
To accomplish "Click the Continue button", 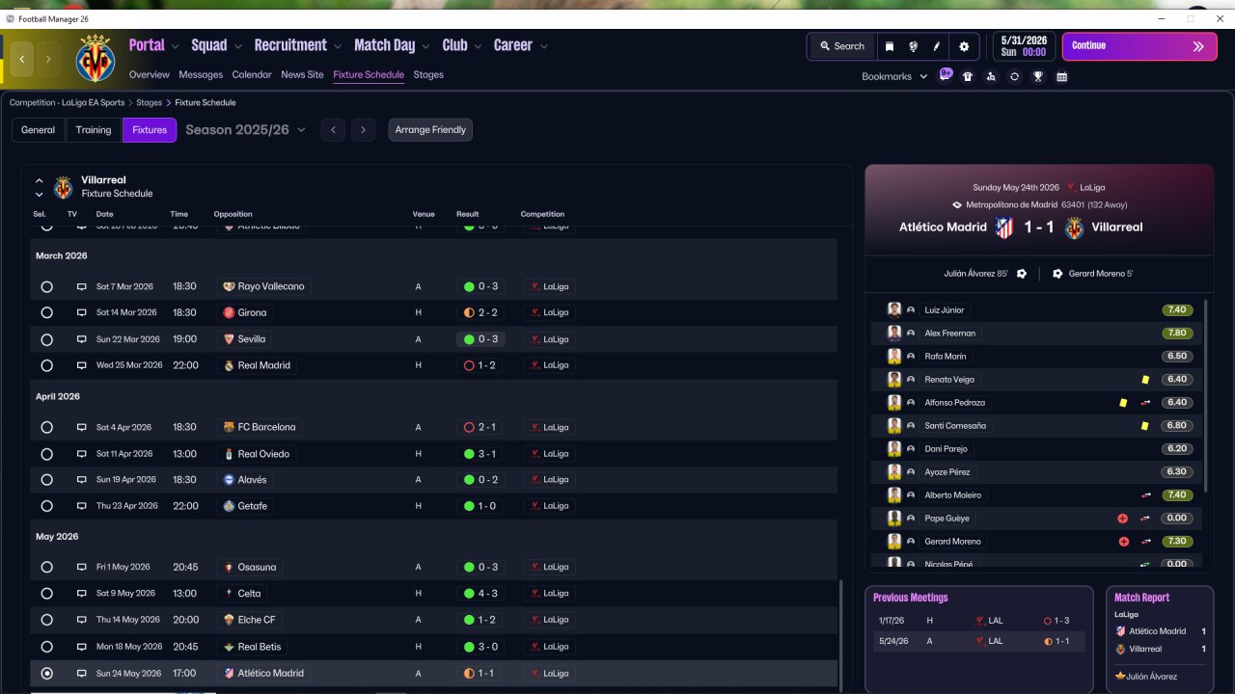I will click(1139, 46).
